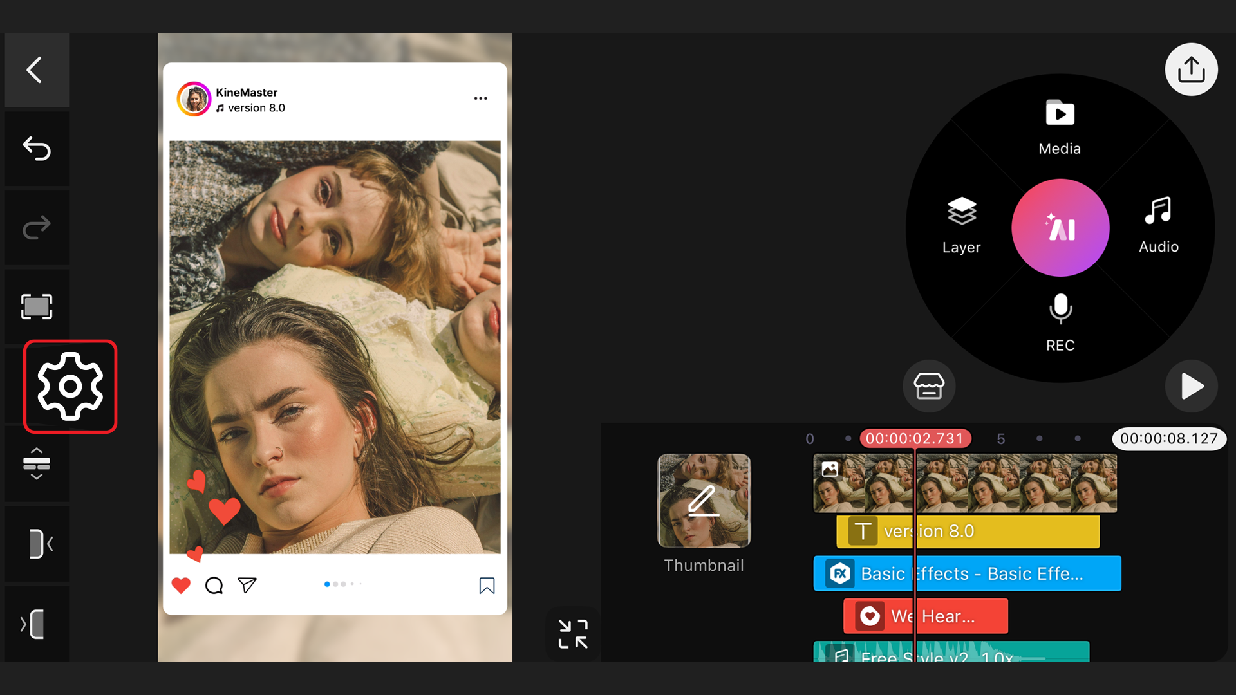Play the video preview
The height and width of the screenshot is (695, 1236).
1191,386
